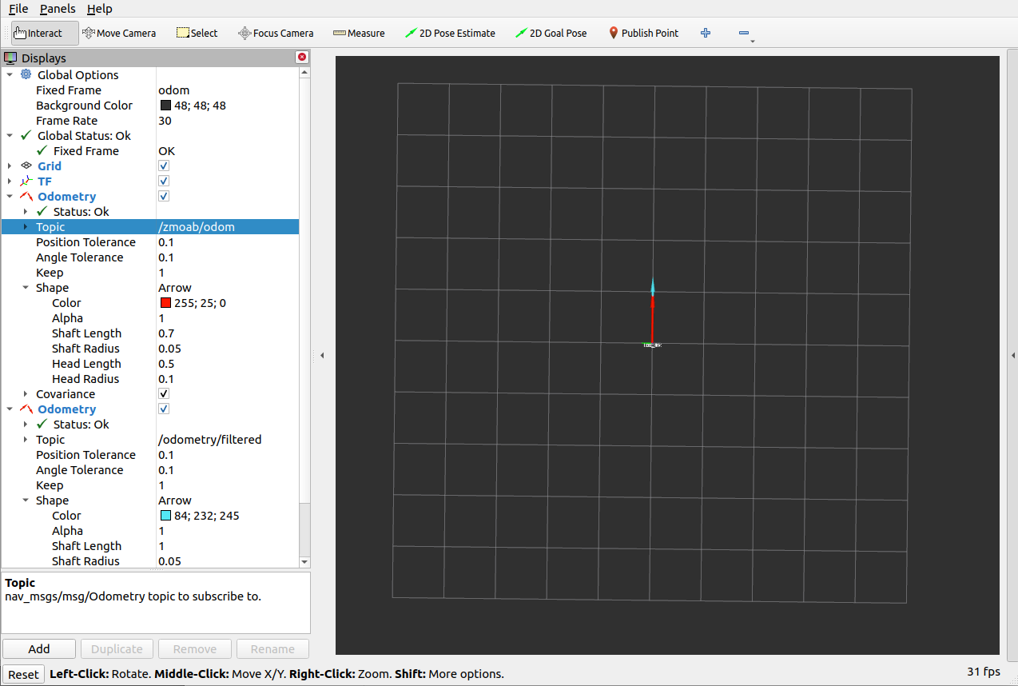Activate the Measure tool
1018x686 pixels.
(359, 33)
